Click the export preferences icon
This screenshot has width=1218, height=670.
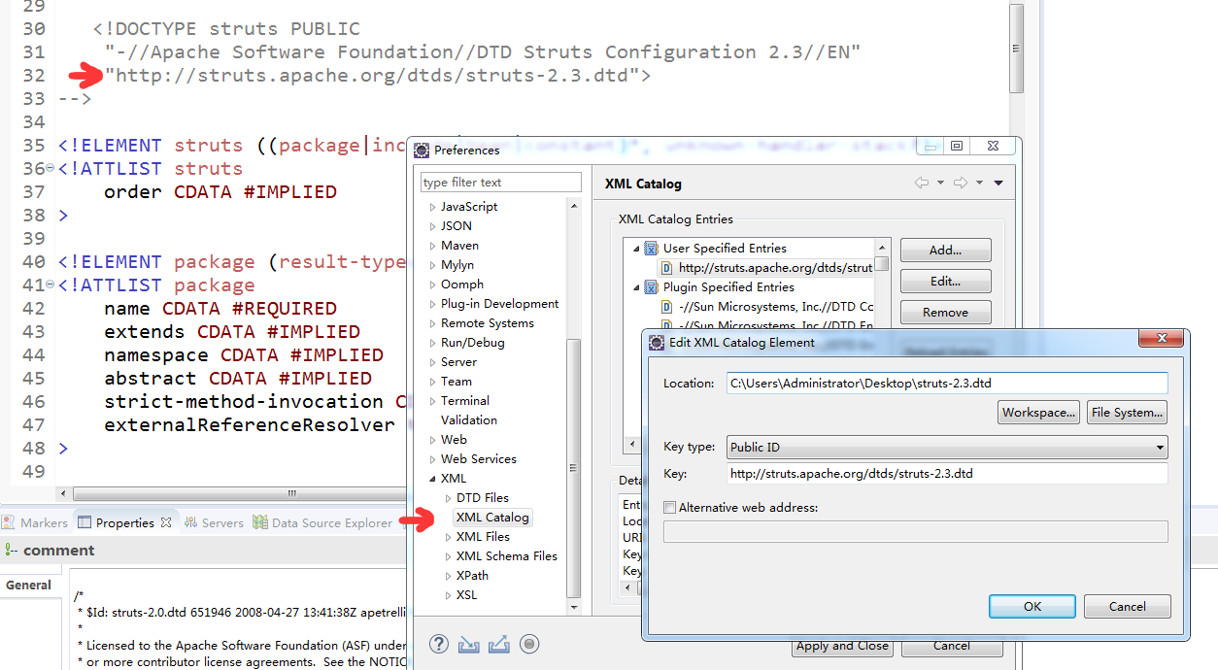(x=499, y=644)
